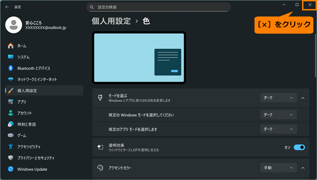The image size is (317, 180).
Task: Click the システム monitor icon
Action: [x=11, y=57]
